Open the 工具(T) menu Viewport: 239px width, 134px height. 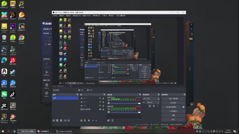click(x=105, y=16)
